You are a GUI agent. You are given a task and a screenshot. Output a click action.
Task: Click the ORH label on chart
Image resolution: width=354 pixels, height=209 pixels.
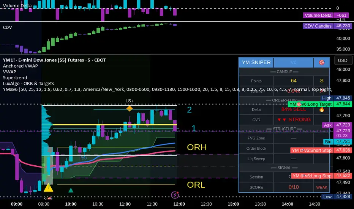[197, 147]
